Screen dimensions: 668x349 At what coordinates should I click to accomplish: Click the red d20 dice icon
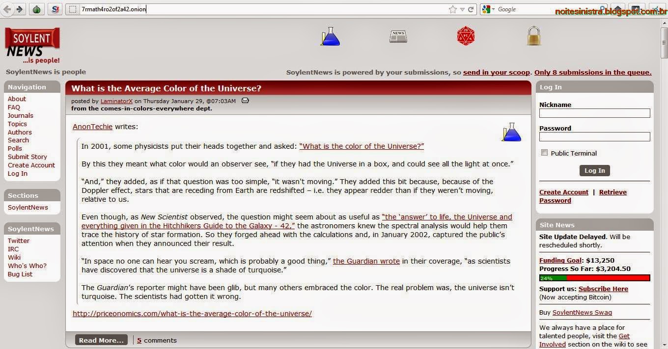[x=465, y=35]
